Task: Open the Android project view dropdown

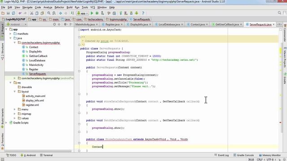Action: [17, 24]
